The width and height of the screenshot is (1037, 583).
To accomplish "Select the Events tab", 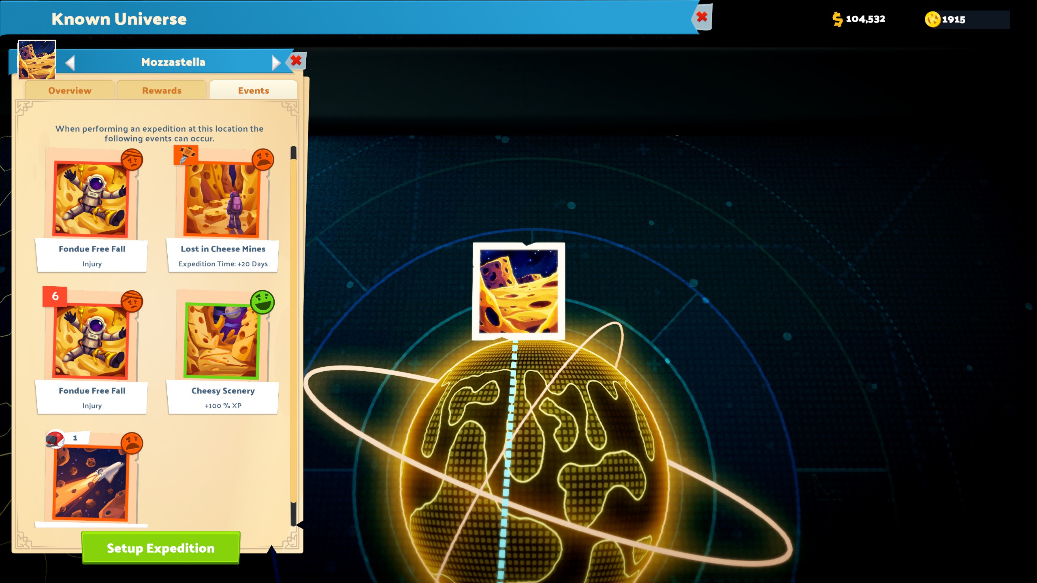I will coord(254,90).
